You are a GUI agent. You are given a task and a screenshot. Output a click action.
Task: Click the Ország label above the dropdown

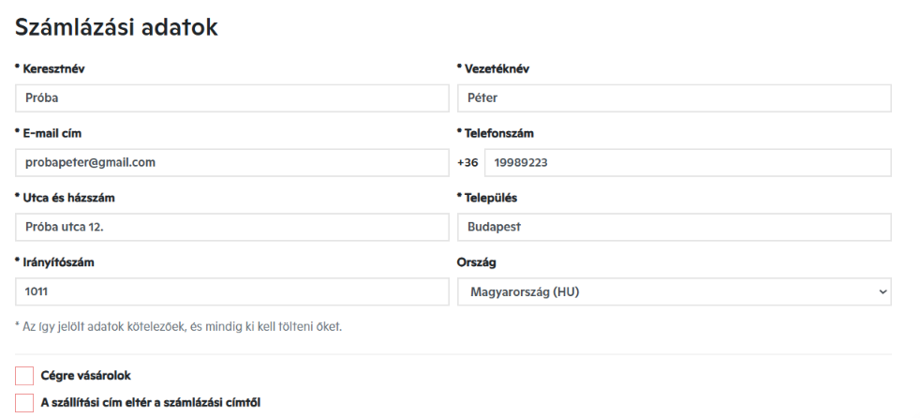(x=477, y=262)
